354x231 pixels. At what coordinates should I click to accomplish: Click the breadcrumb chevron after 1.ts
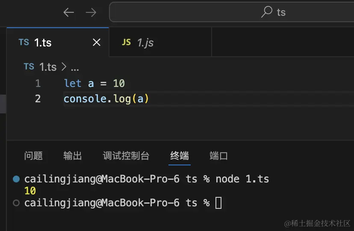pos(64,67)
